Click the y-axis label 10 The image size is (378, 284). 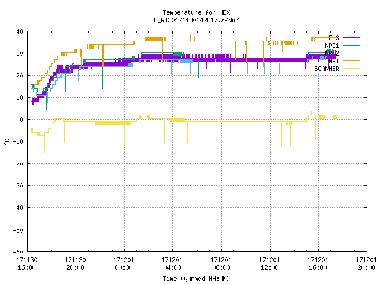click(x=19, y=97)
